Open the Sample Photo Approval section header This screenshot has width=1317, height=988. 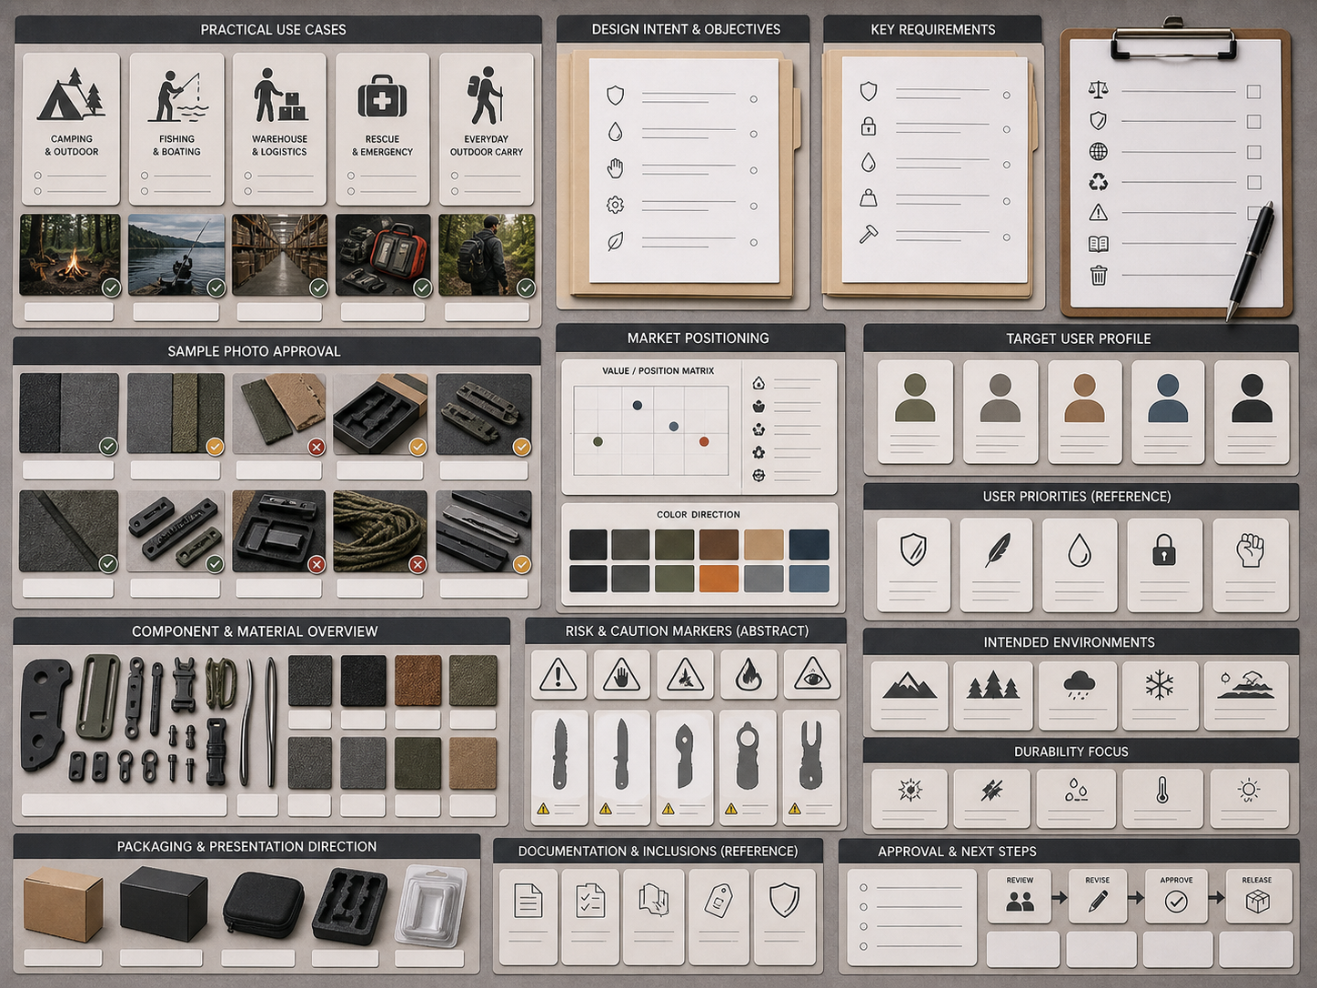276,351
